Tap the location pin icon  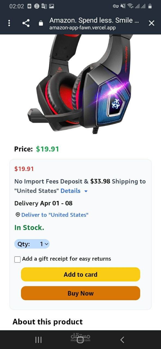click(18, 215)
